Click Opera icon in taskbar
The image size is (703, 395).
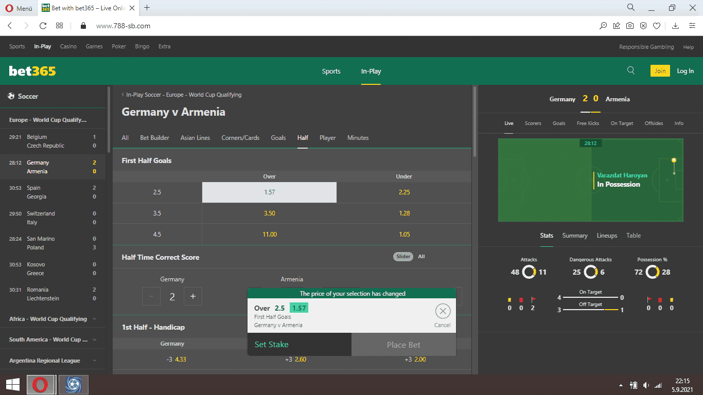[41, 384]
